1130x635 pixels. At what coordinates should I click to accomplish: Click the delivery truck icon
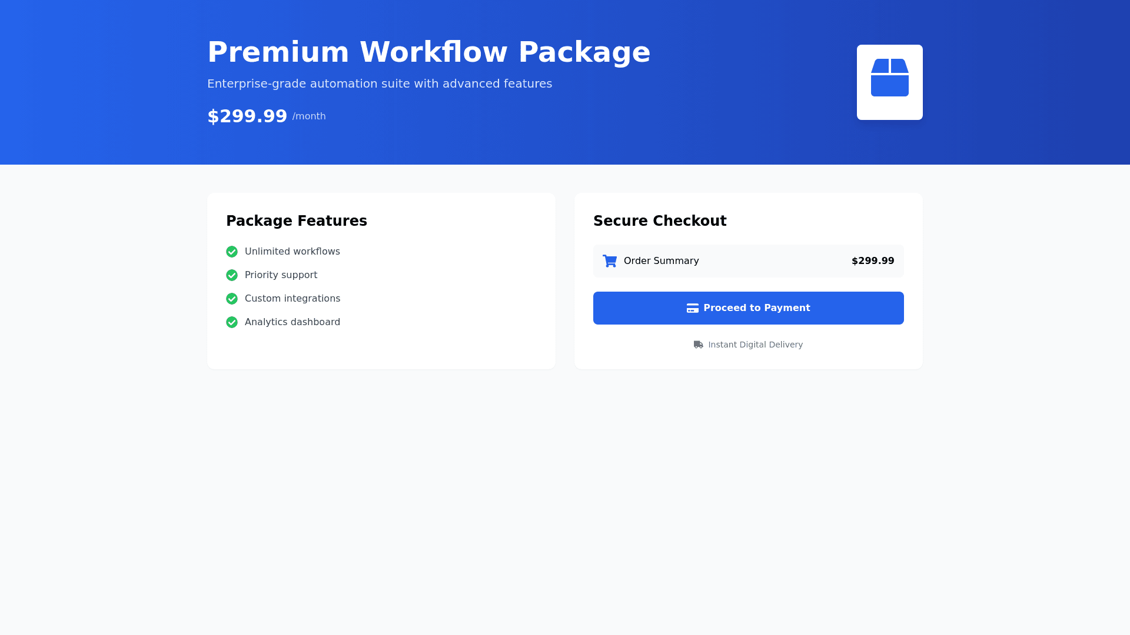(x=698, y=345)
